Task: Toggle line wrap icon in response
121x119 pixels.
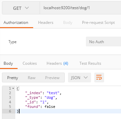Action: [x=99, y=77]
